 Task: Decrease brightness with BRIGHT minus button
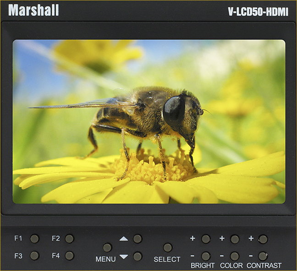click(206, 256)
